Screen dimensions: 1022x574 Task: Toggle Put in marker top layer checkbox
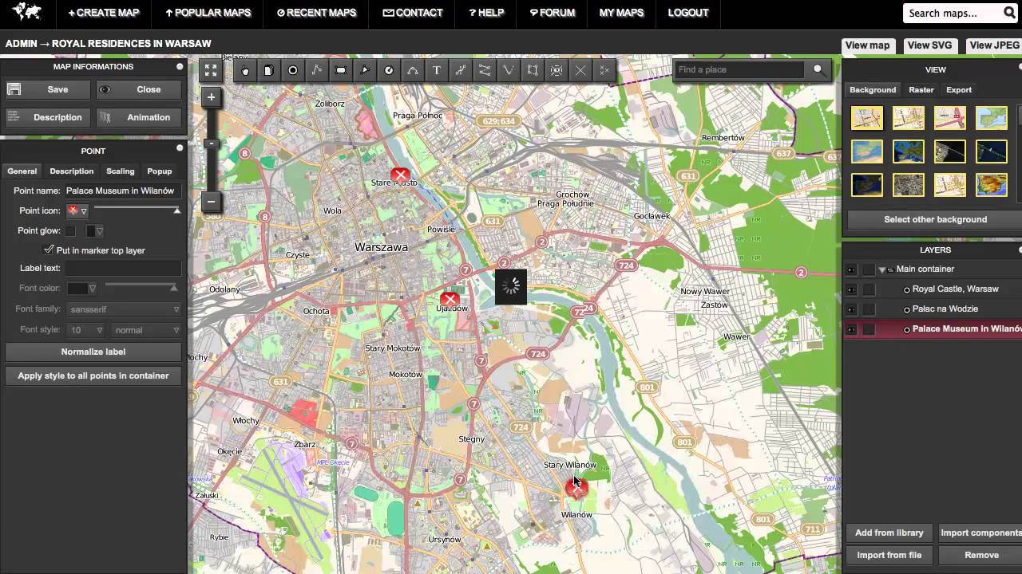(49, 250)
